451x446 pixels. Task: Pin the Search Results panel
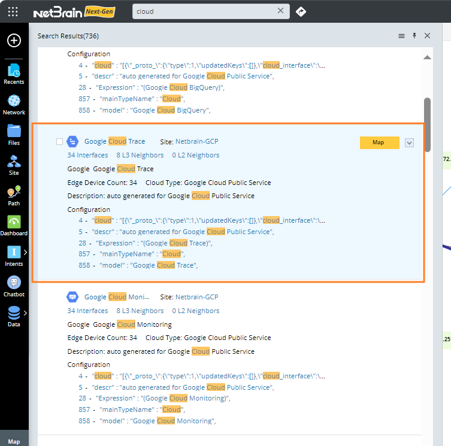pyautogui.click(x=414, y=36)
